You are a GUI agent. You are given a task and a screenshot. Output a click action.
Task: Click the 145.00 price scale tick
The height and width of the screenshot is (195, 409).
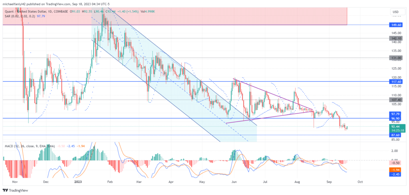397,33
